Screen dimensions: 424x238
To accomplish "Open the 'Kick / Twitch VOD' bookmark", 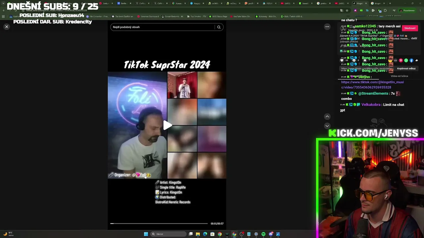I will [x=292, y=16].
